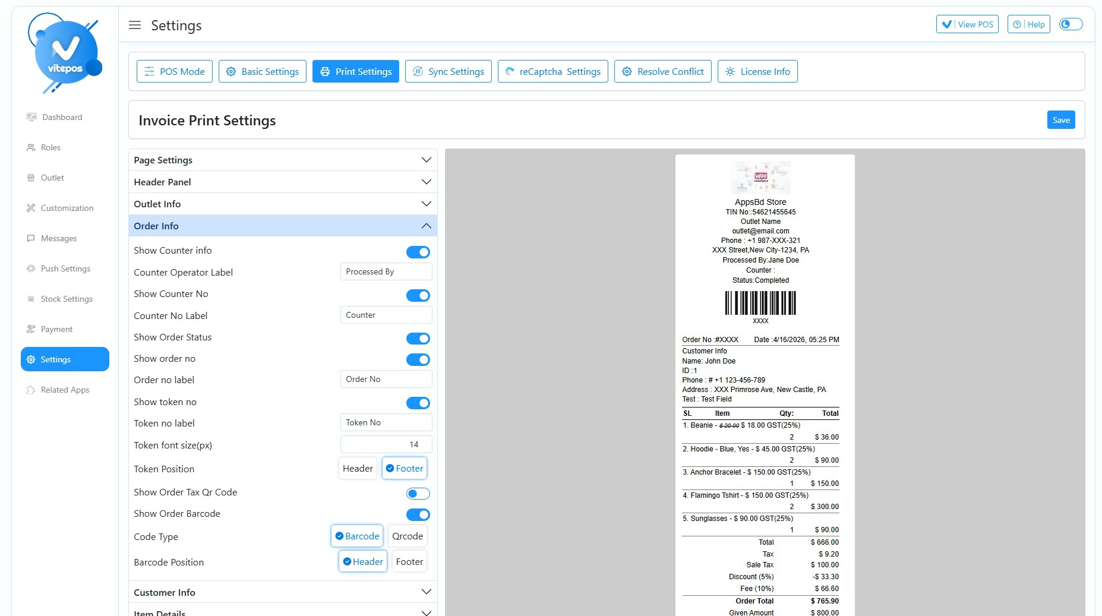Turn off Show Counter No switch

click(x=418, y=295)
